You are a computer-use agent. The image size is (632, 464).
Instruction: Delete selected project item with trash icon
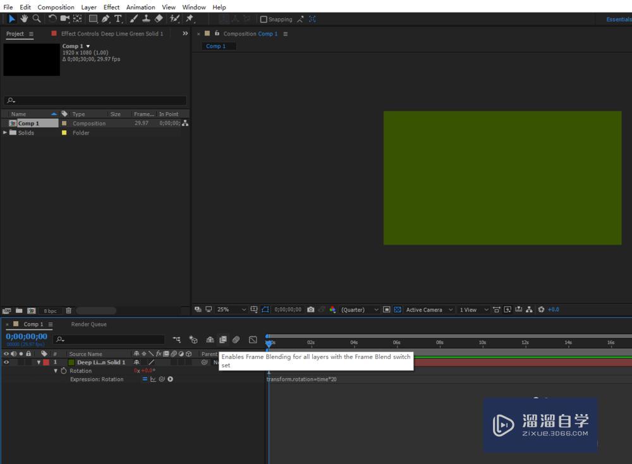(68, 311)
